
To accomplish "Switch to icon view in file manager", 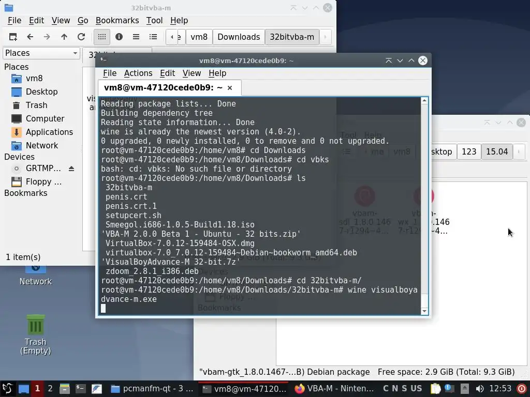I will [102, 37].
